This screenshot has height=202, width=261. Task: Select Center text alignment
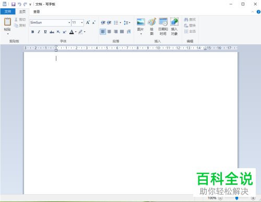tap(109, 32)
